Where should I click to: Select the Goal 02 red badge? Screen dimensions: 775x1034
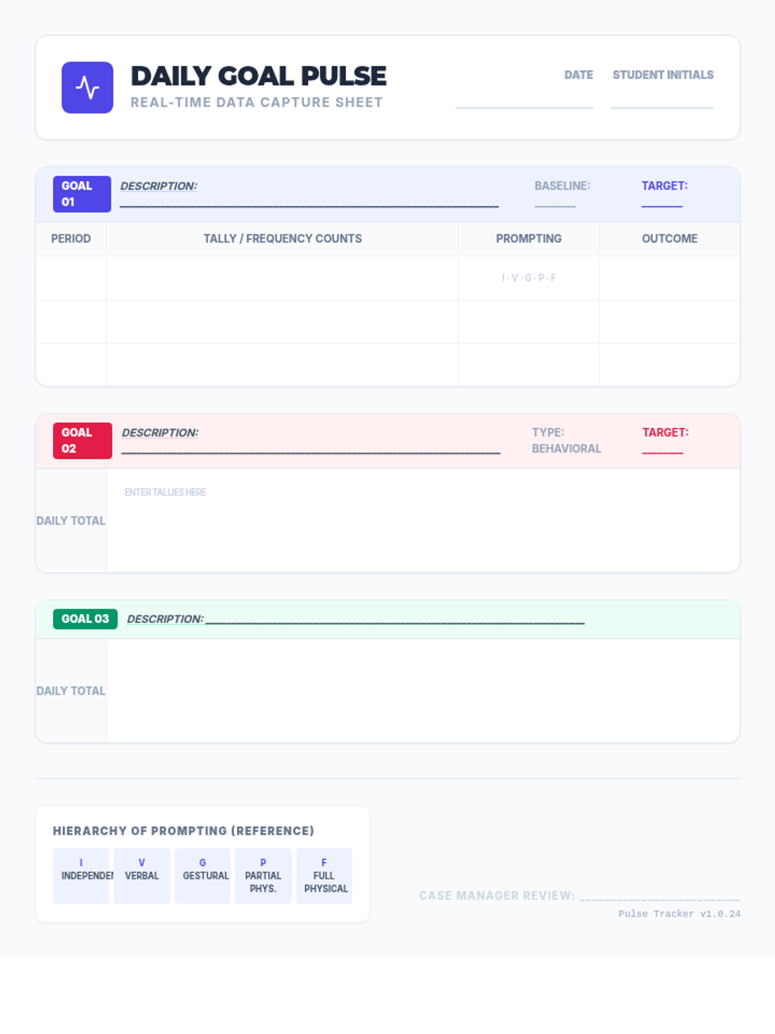[82, 441]
